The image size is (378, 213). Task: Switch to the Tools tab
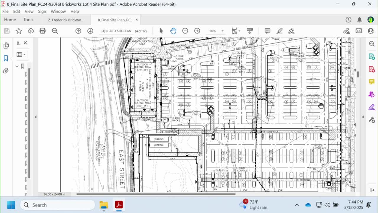pos(28,20)
